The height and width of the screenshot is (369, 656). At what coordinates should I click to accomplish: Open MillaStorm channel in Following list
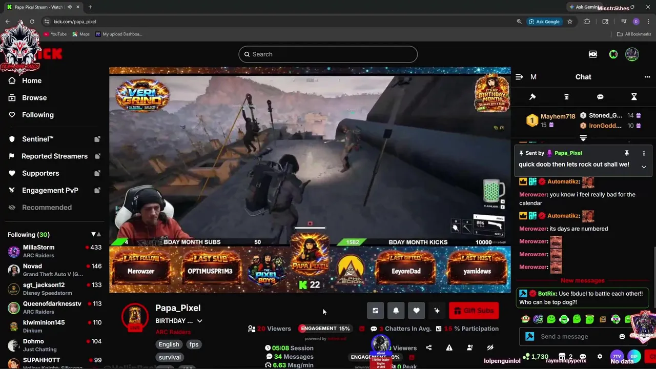(54, 251)
